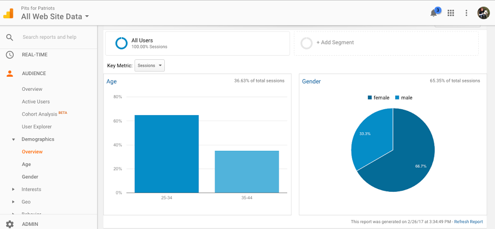495x229 pixels.
Task: Collapse the Demographics section
Action: pyautogui.click(x=13, y=140)
